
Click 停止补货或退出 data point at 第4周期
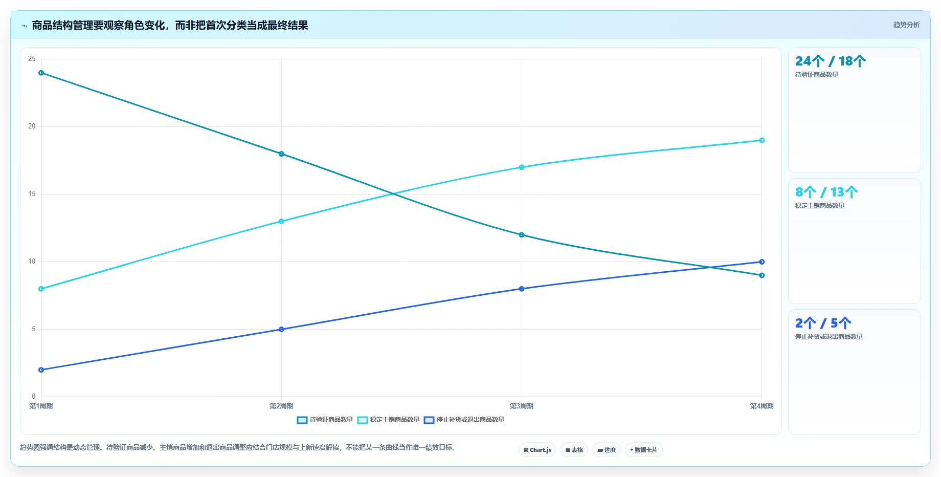click(x=762, y=262)
